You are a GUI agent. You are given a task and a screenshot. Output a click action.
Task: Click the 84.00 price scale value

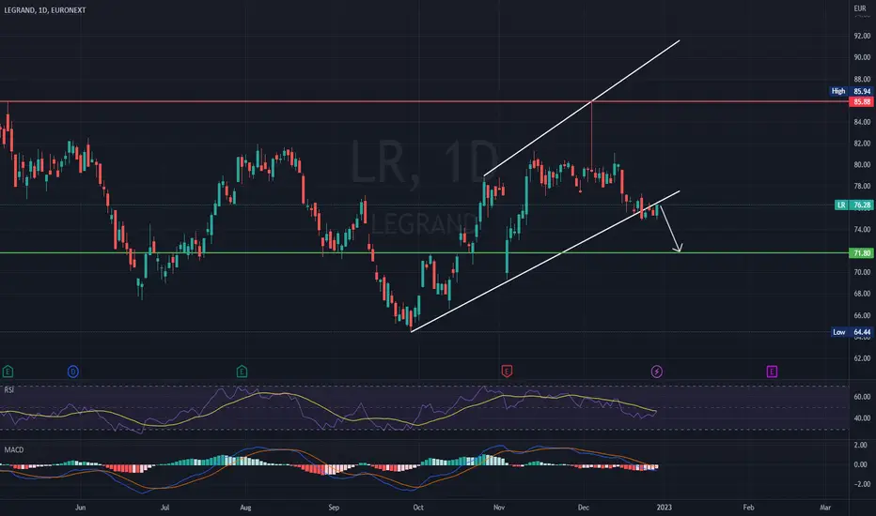click(x=862, y=122)
